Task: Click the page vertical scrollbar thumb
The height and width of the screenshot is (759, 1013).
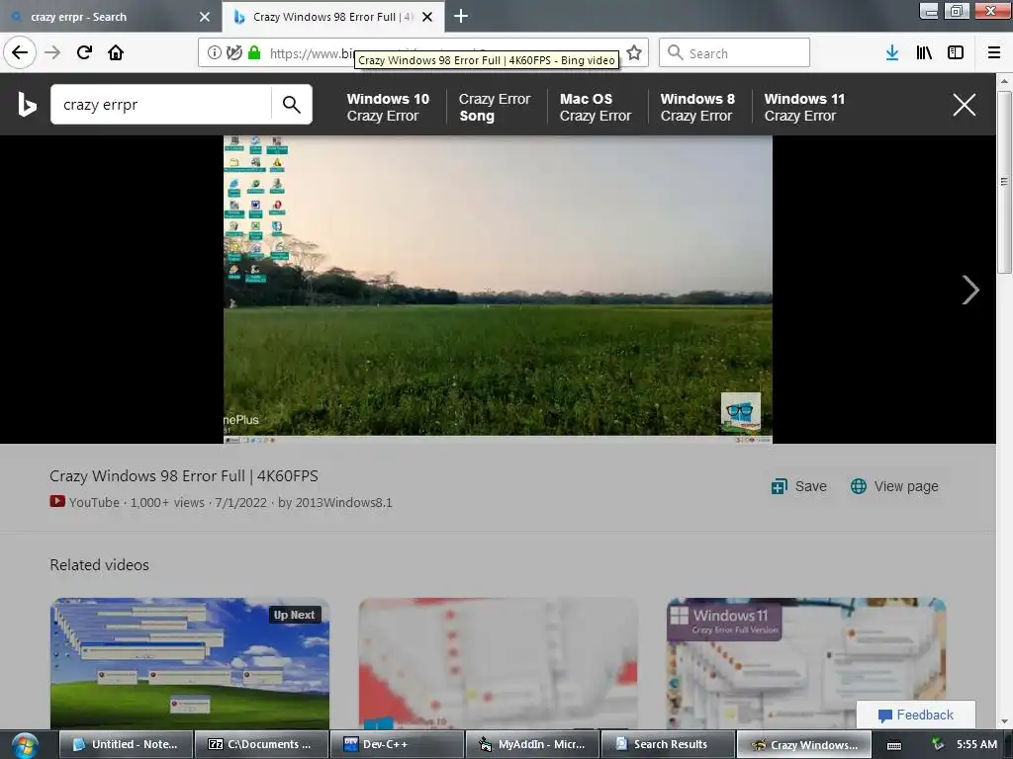Action: [1004, 182]
